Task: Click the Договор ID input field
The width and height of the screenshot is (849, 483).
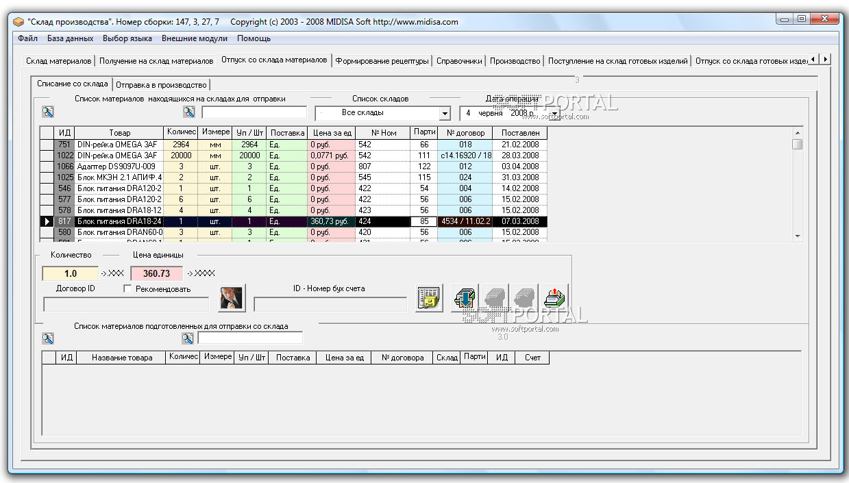Action: pyautogui.click(x=126, y=304)
